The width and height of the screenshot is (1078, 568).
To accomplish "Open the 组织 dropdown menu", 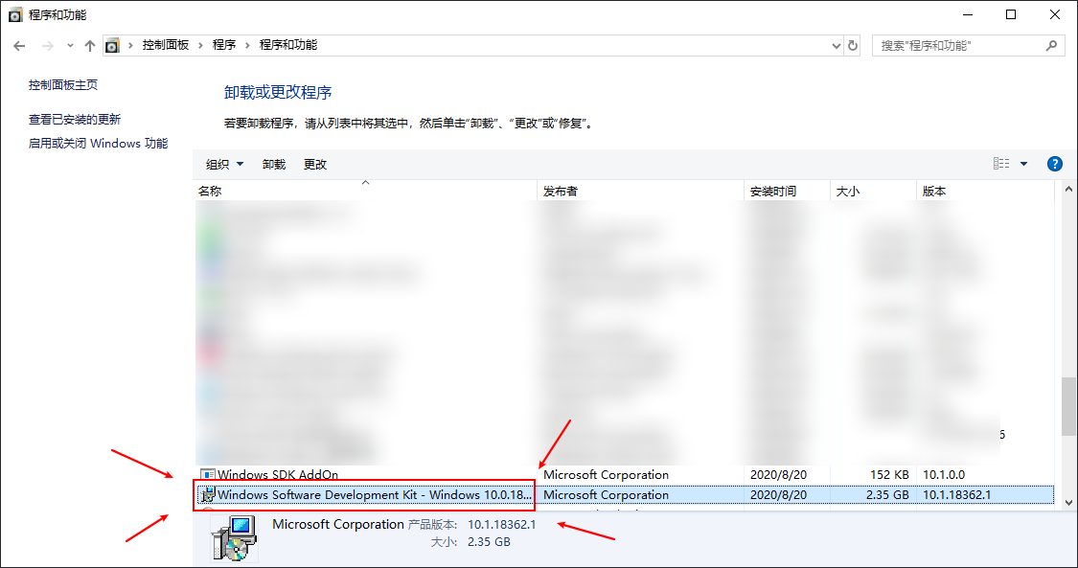I will 225,164.
